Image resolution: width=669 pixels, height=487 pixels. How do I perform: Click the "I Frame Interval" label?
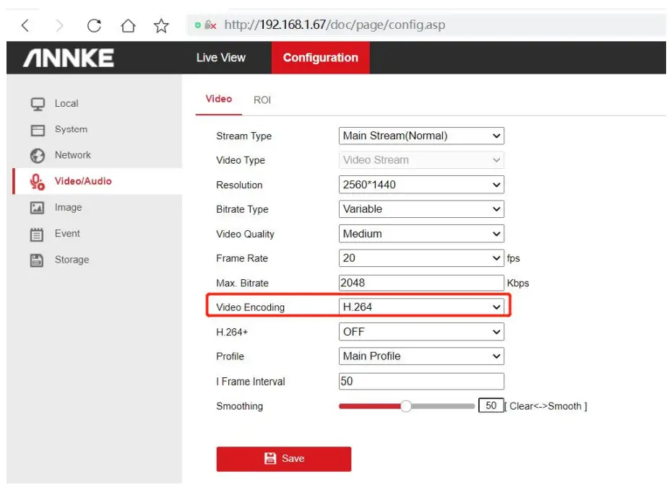pos(251,382)
